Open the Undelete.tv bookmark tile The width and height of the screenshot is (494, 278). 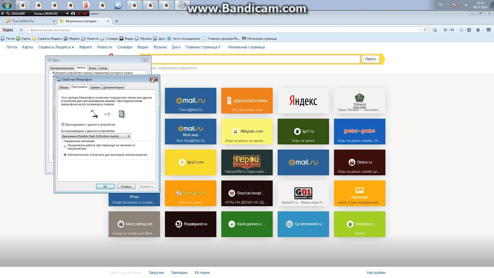[360, 224]
